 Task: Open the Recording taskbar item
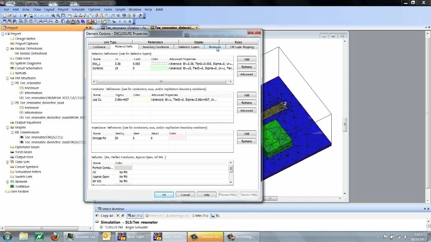241,237
